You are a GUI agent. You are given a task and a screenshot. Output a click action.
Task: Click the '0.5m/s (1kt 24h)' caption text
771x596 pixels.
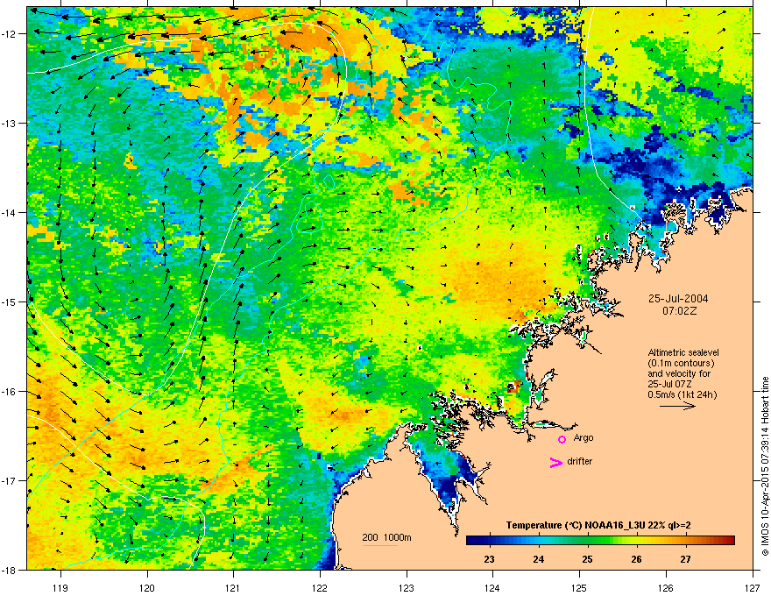(683, 394)
